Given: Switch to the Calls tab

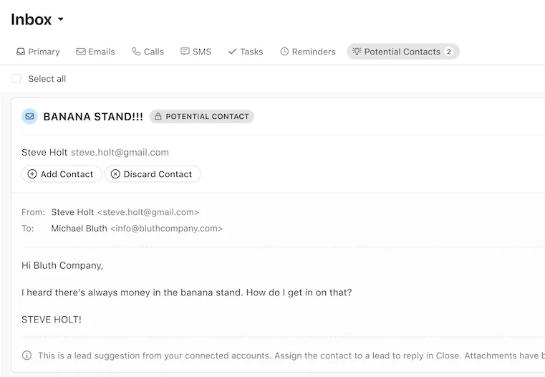Looking at the screenshot, I should [x=148, y=52].
